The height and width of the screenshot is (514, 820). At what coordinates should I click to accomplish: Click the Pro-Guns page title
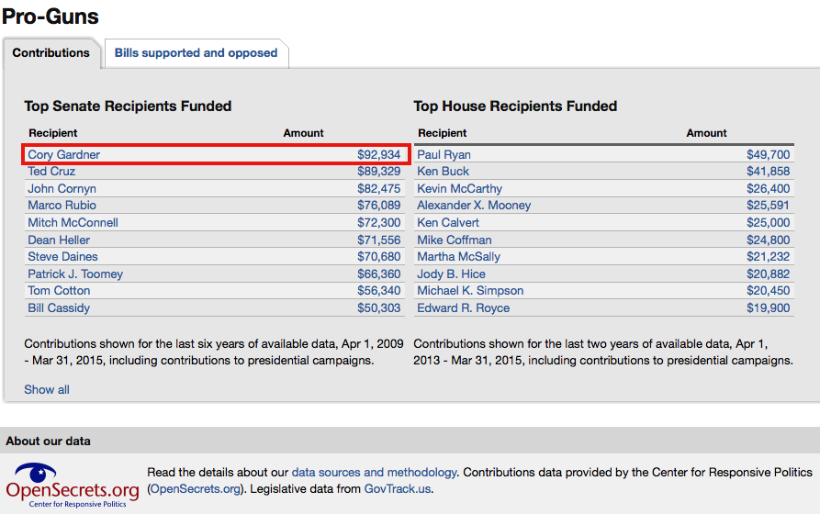(51, 17)
